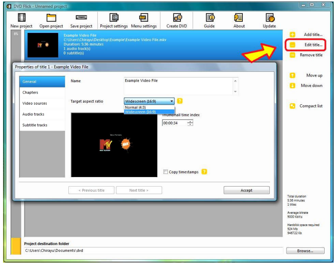This screenshot has height=264, width=335.
Task: Click the Edit title... label
Action: (313, 45)
